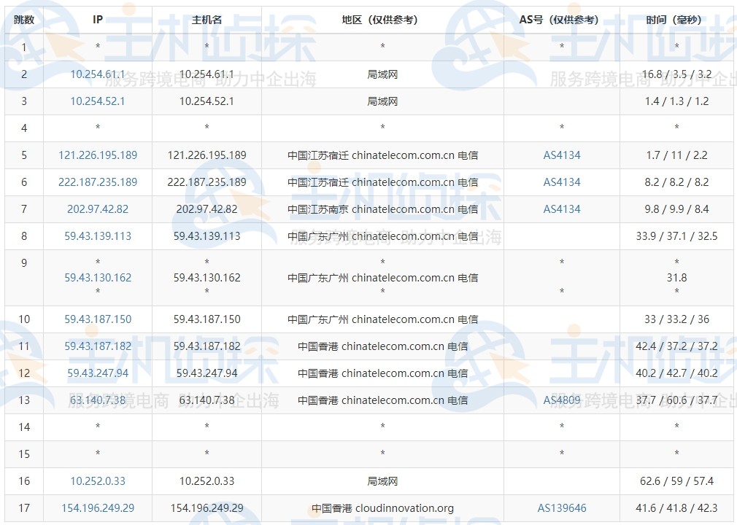Viewport: 737px width, 525px height.
Task: Click the AS139646 link
Action: [x=562, y=508]
